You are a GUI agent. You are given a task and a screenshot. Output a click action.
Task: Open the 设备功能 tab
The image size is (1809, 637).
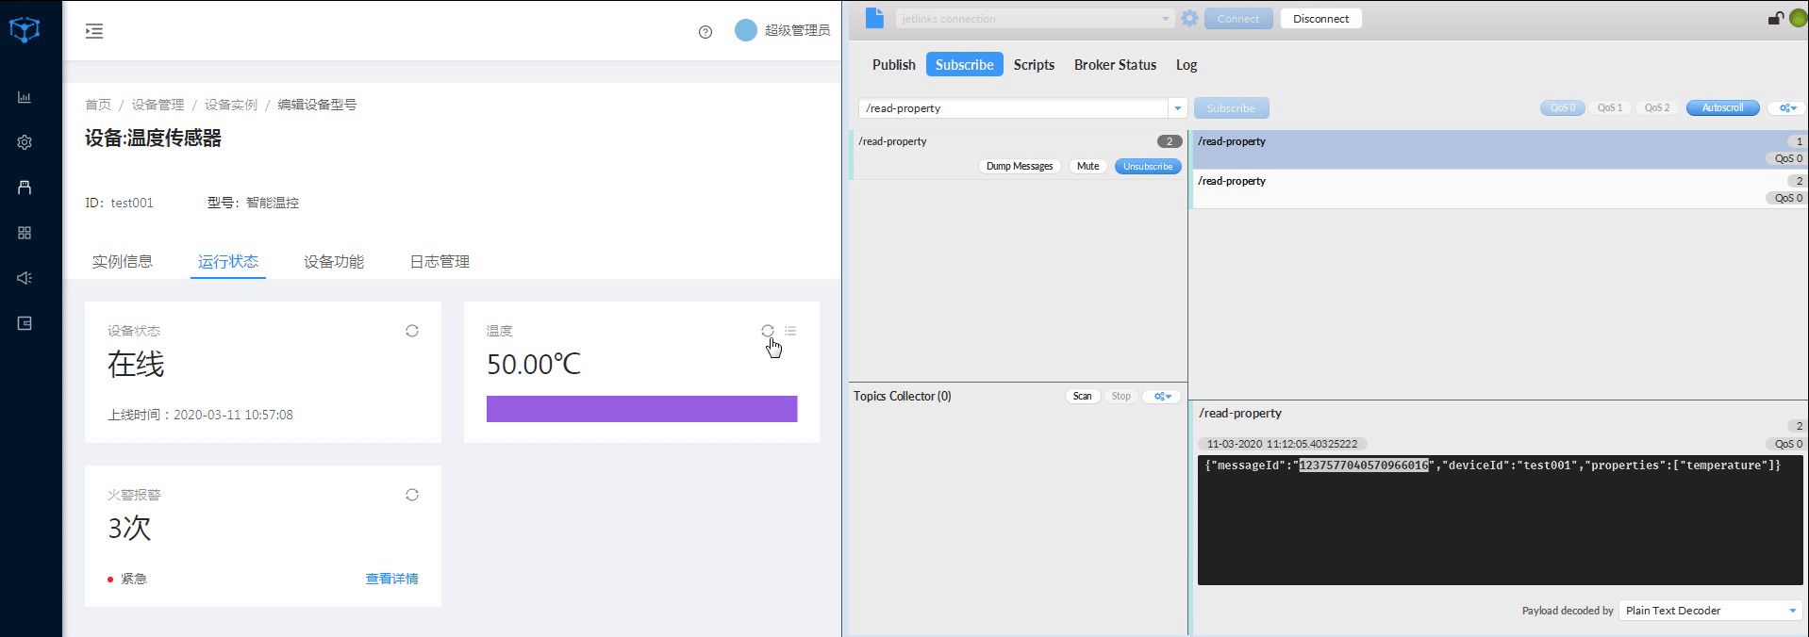point(333,262)
